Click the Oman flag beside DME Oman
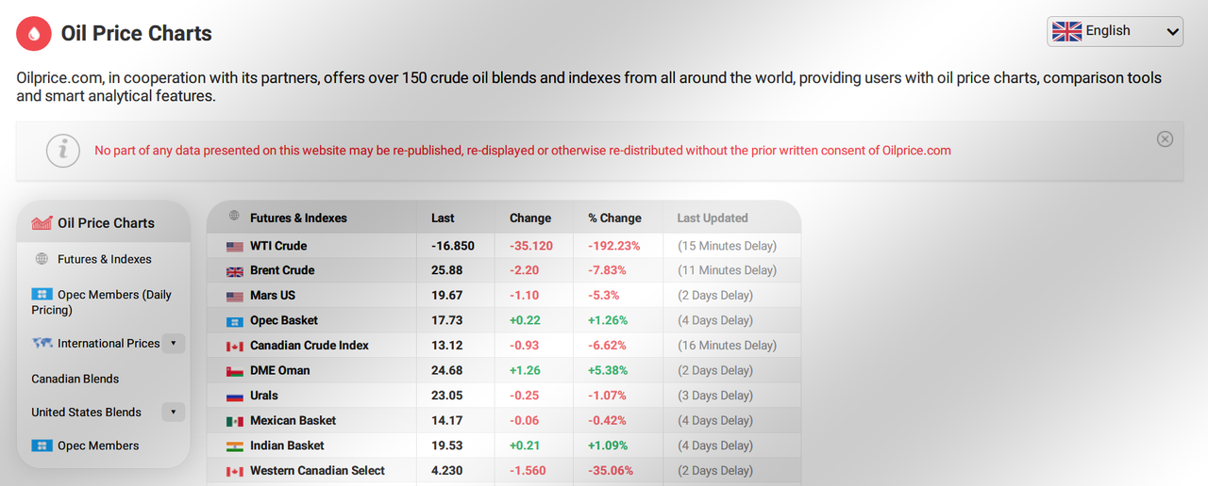The height and width of the screenshot is (486, 1208). [235, 371]
